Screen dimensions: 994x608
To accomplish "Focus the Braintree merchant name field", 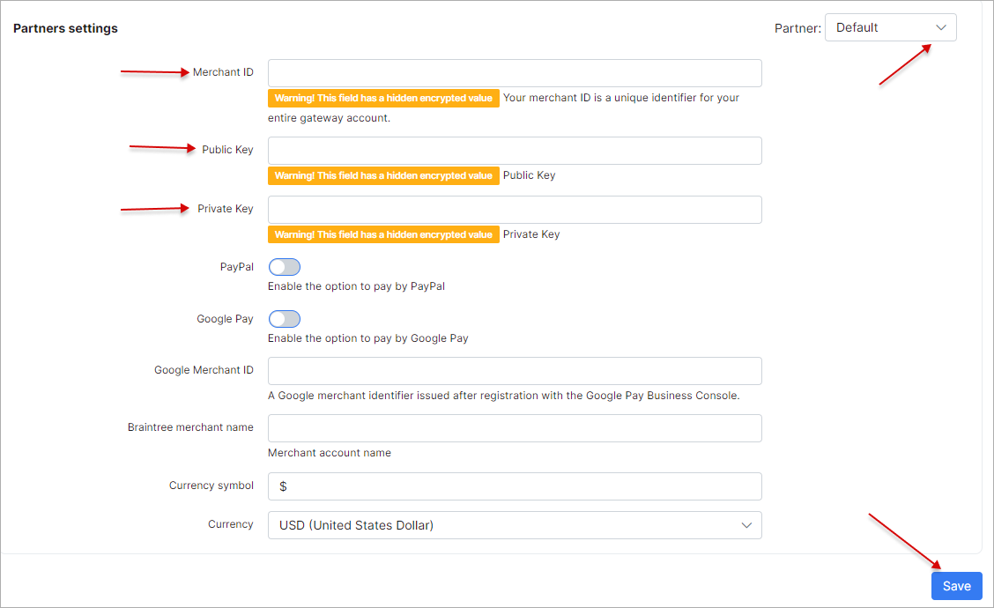I will pos(514,428).
